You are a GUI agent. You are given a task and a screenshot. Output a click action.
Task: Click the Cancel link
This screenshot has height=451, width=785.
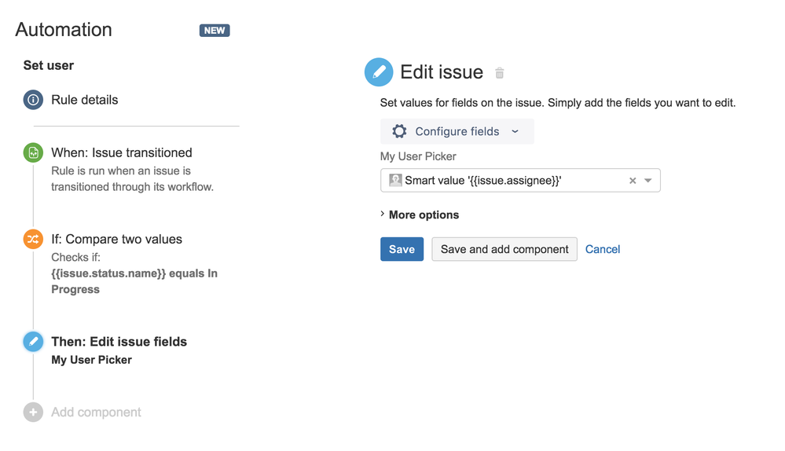[602, 249]
